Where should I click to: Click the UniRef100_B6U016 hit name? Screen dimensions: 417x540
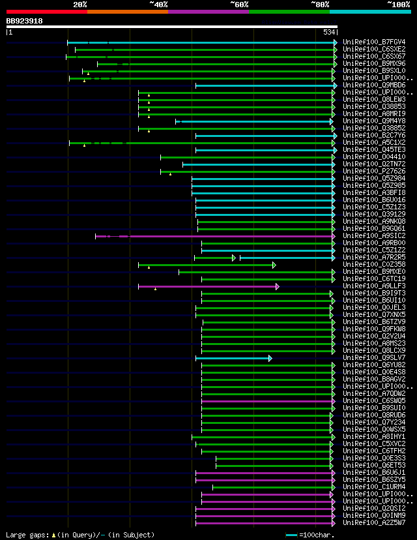click(374, 200)
